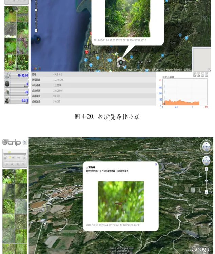The width and height of the screenshot is (215, 254).
Task: Click the @trip playback progress slider
Action: [x=15, y=153]
